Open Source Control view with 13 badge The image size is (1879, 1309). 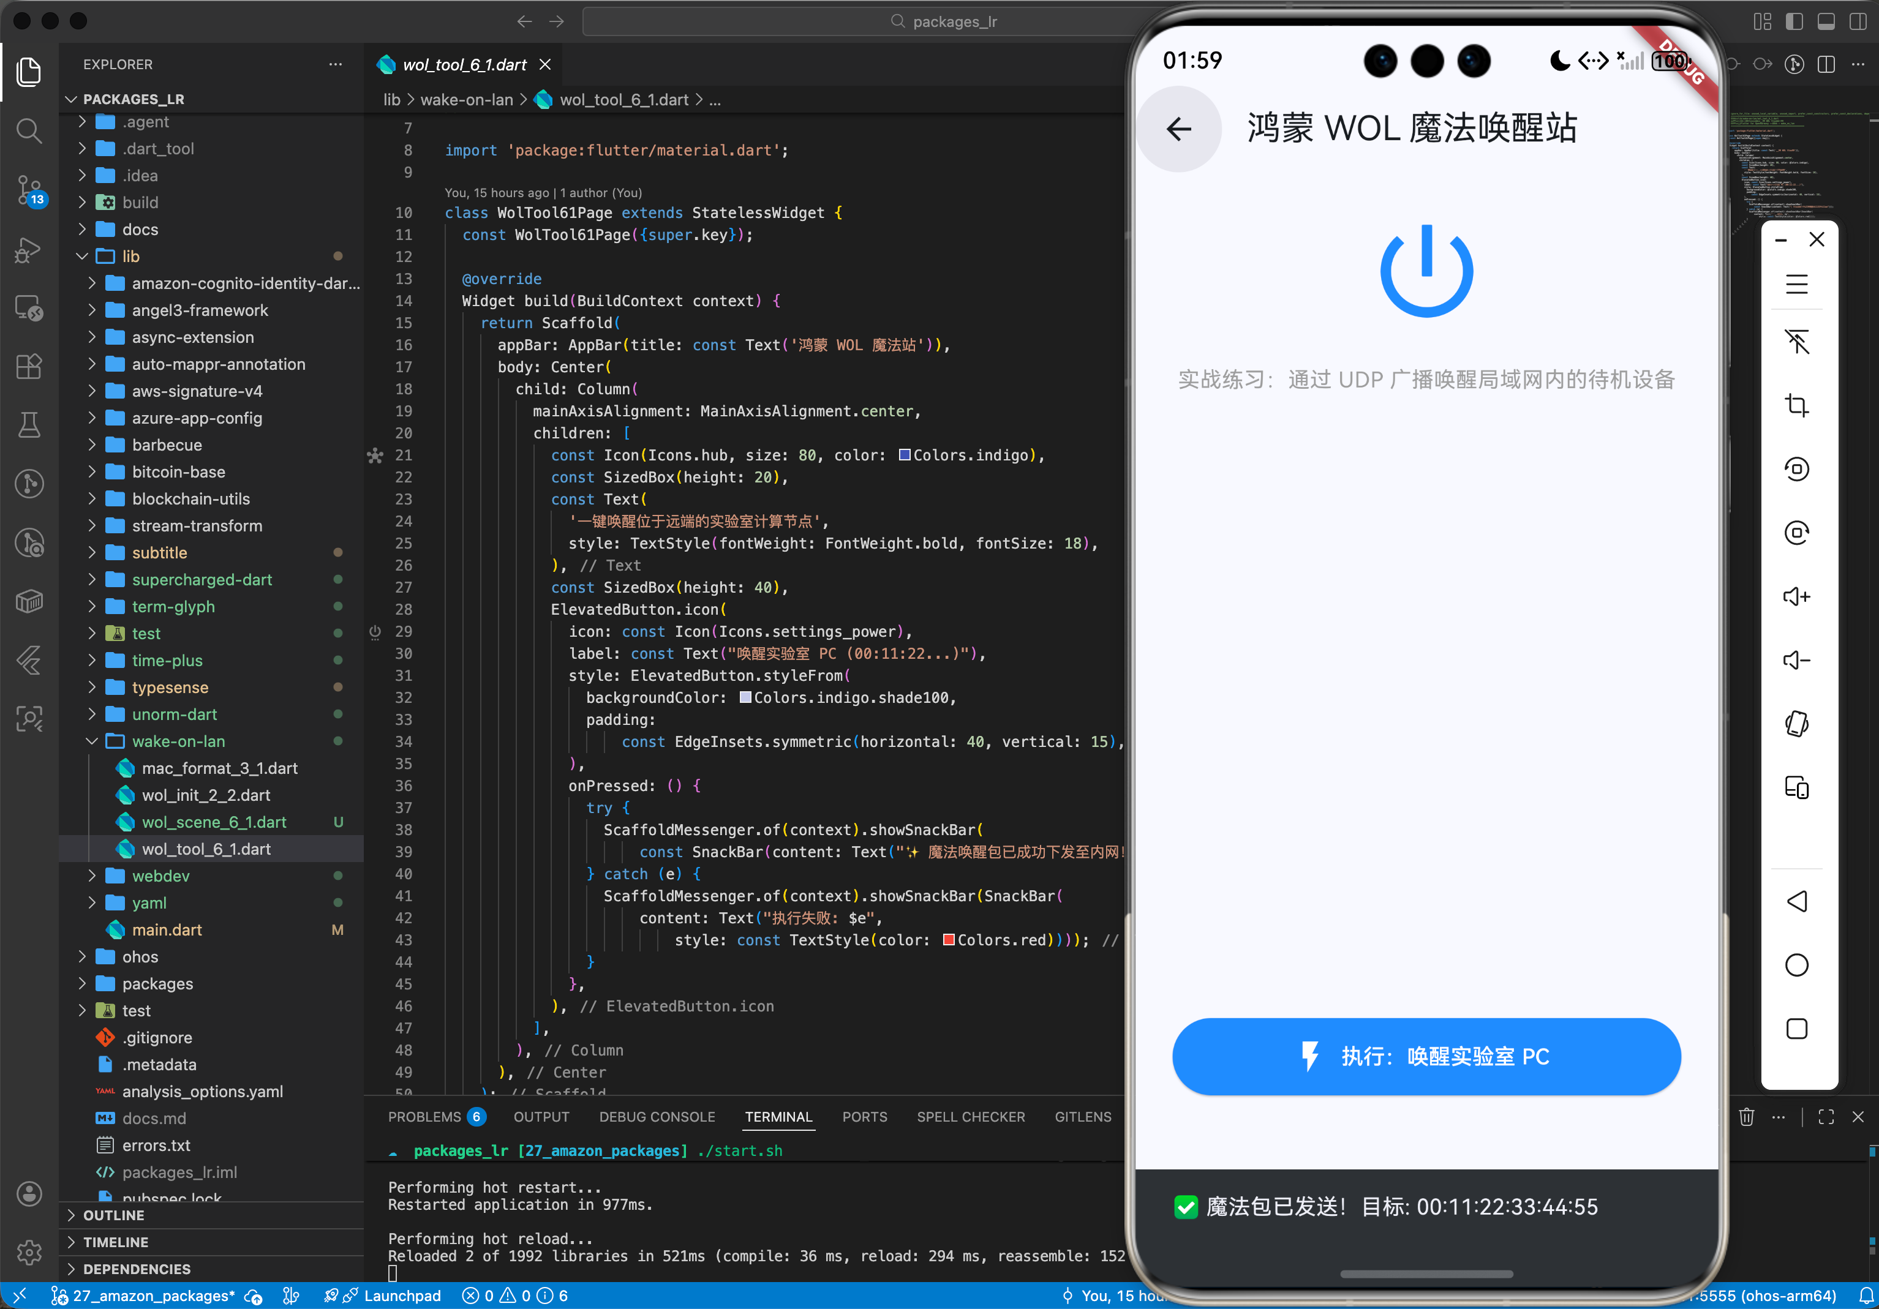(29, 190)
